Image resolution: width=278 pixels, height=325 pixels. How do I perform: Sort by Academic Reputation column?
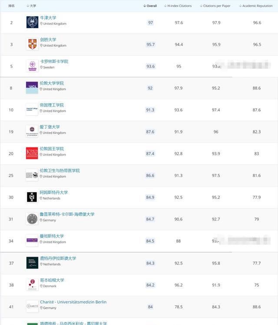(x=256, y=6)
